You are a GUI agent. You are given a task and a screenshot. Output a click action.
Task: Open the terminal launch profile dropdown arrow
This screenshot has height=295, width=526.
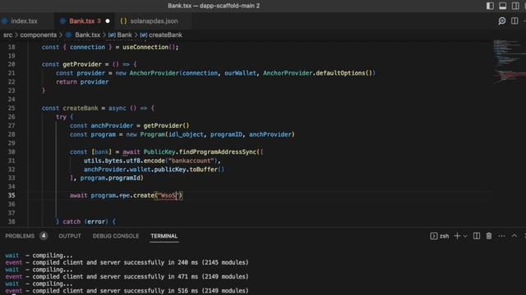point(465,236)
